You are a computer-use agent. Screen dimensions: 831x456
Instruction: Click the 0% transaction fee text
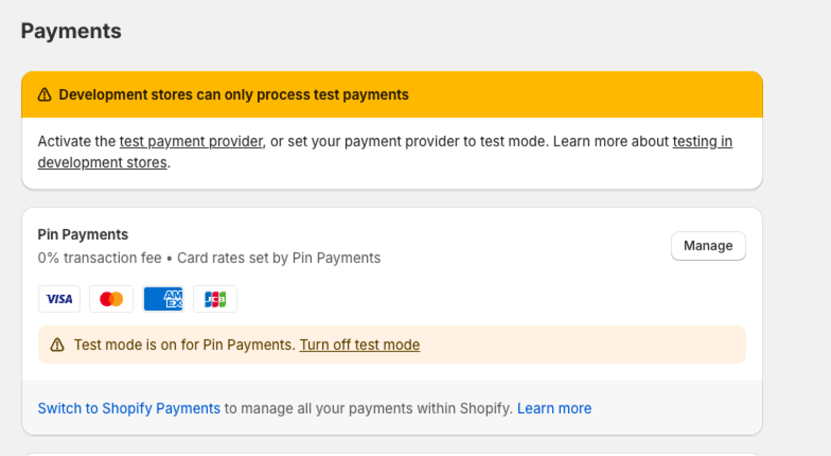[100, 258]
